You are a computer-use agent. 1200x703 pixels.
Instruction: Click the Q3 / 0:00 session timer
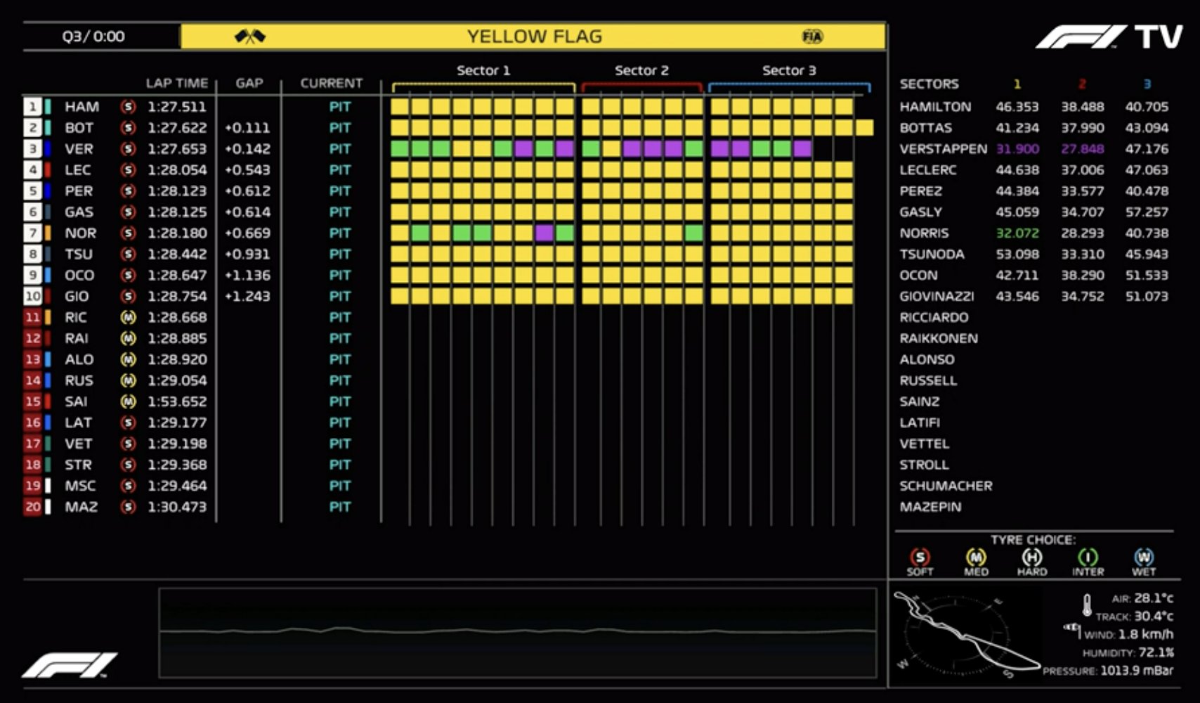(93, 37)
